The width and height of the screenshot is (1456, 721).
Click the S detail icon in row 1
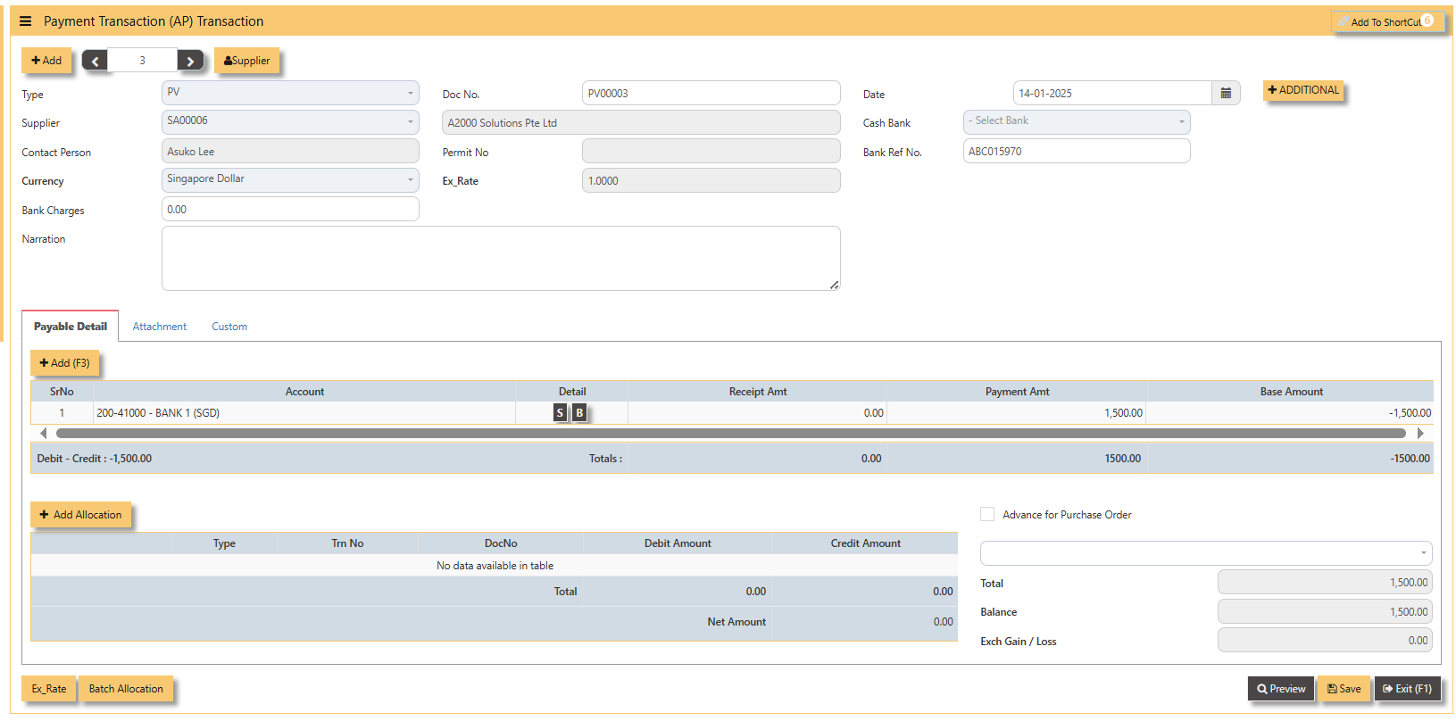tap(560, 413)
